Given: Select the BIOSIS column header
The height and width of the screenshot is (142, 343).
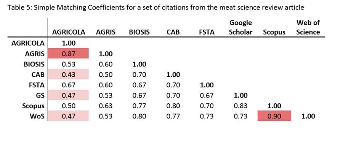Looking at the screenshot, I should coord(139,32).
